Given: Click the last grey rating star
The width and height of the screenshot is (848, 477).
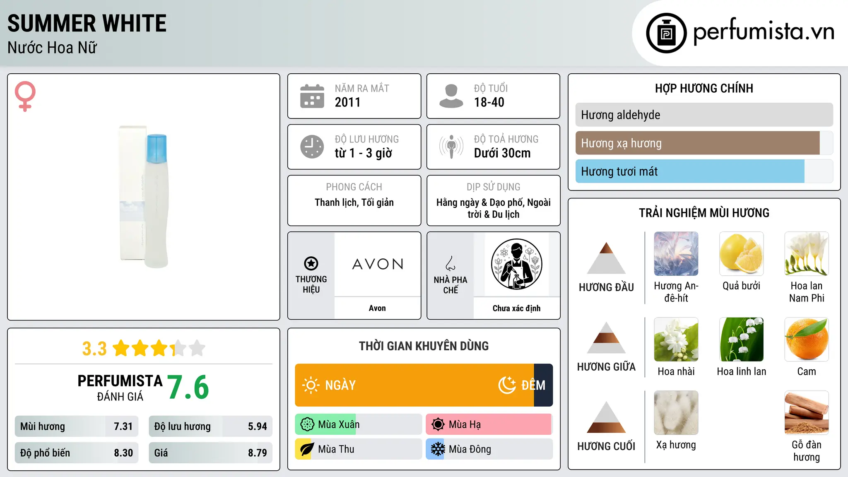Looking at the screenshot, I should (197, 348).
